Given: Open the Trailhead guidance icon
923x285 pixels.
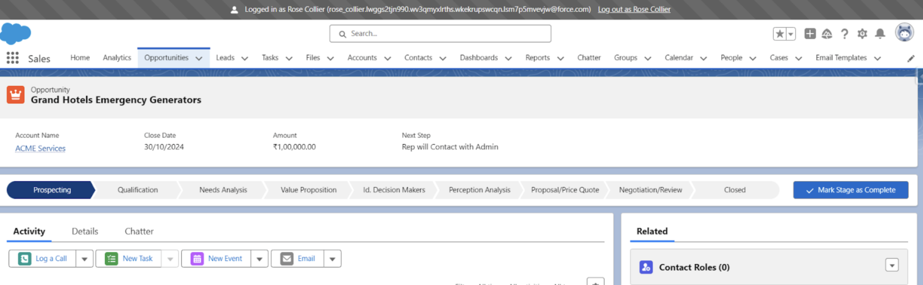Looking at the screenshot, I should coord(827,34).
